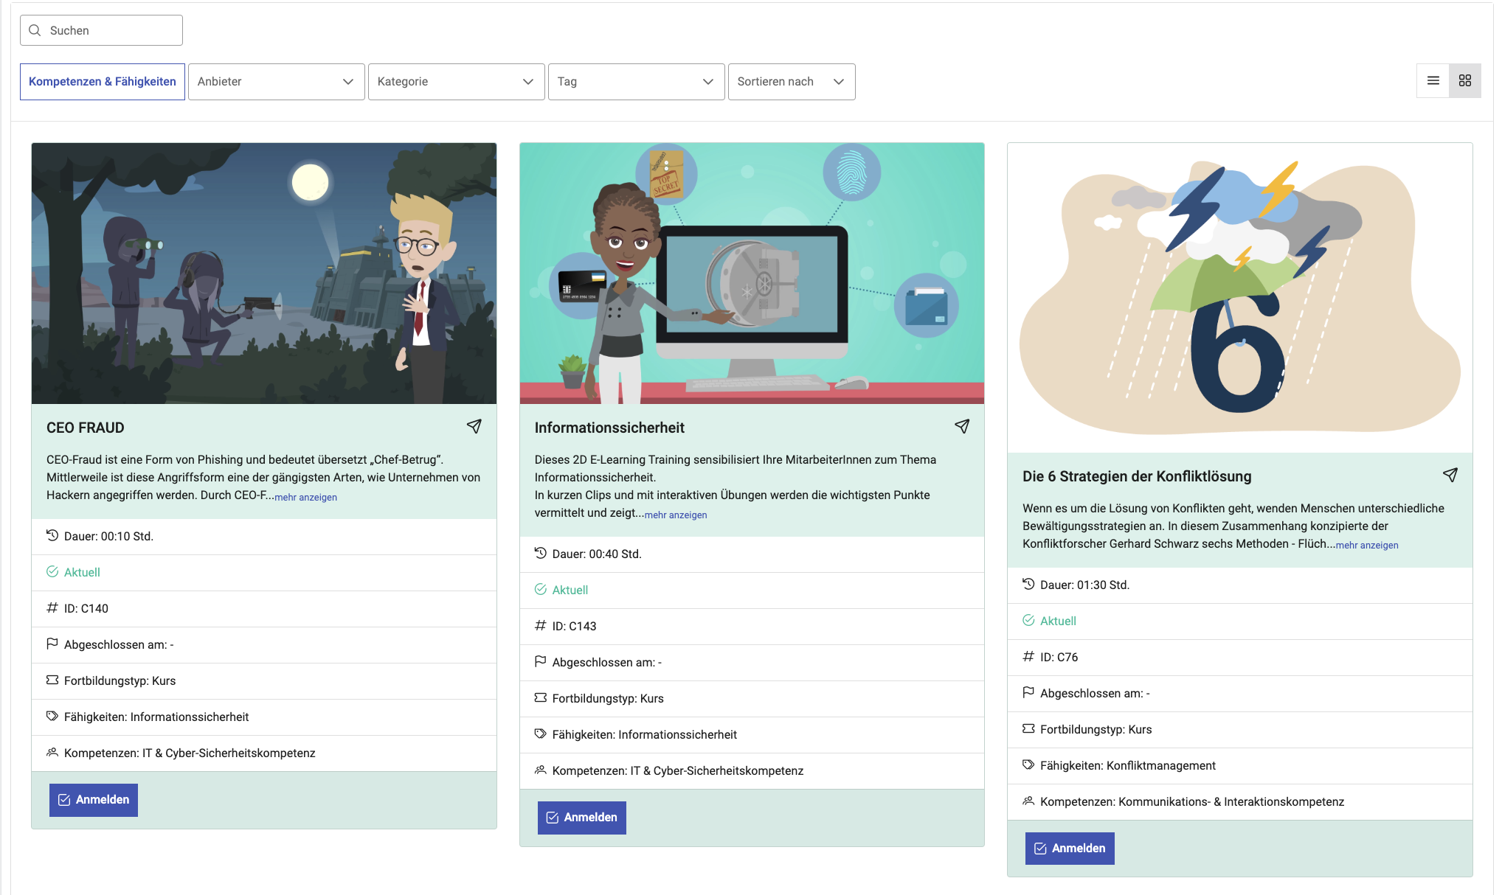Show more of the Konfliktlösung description
Image resolution: width=1502 pixels, height=895 pixels.
1366,546
